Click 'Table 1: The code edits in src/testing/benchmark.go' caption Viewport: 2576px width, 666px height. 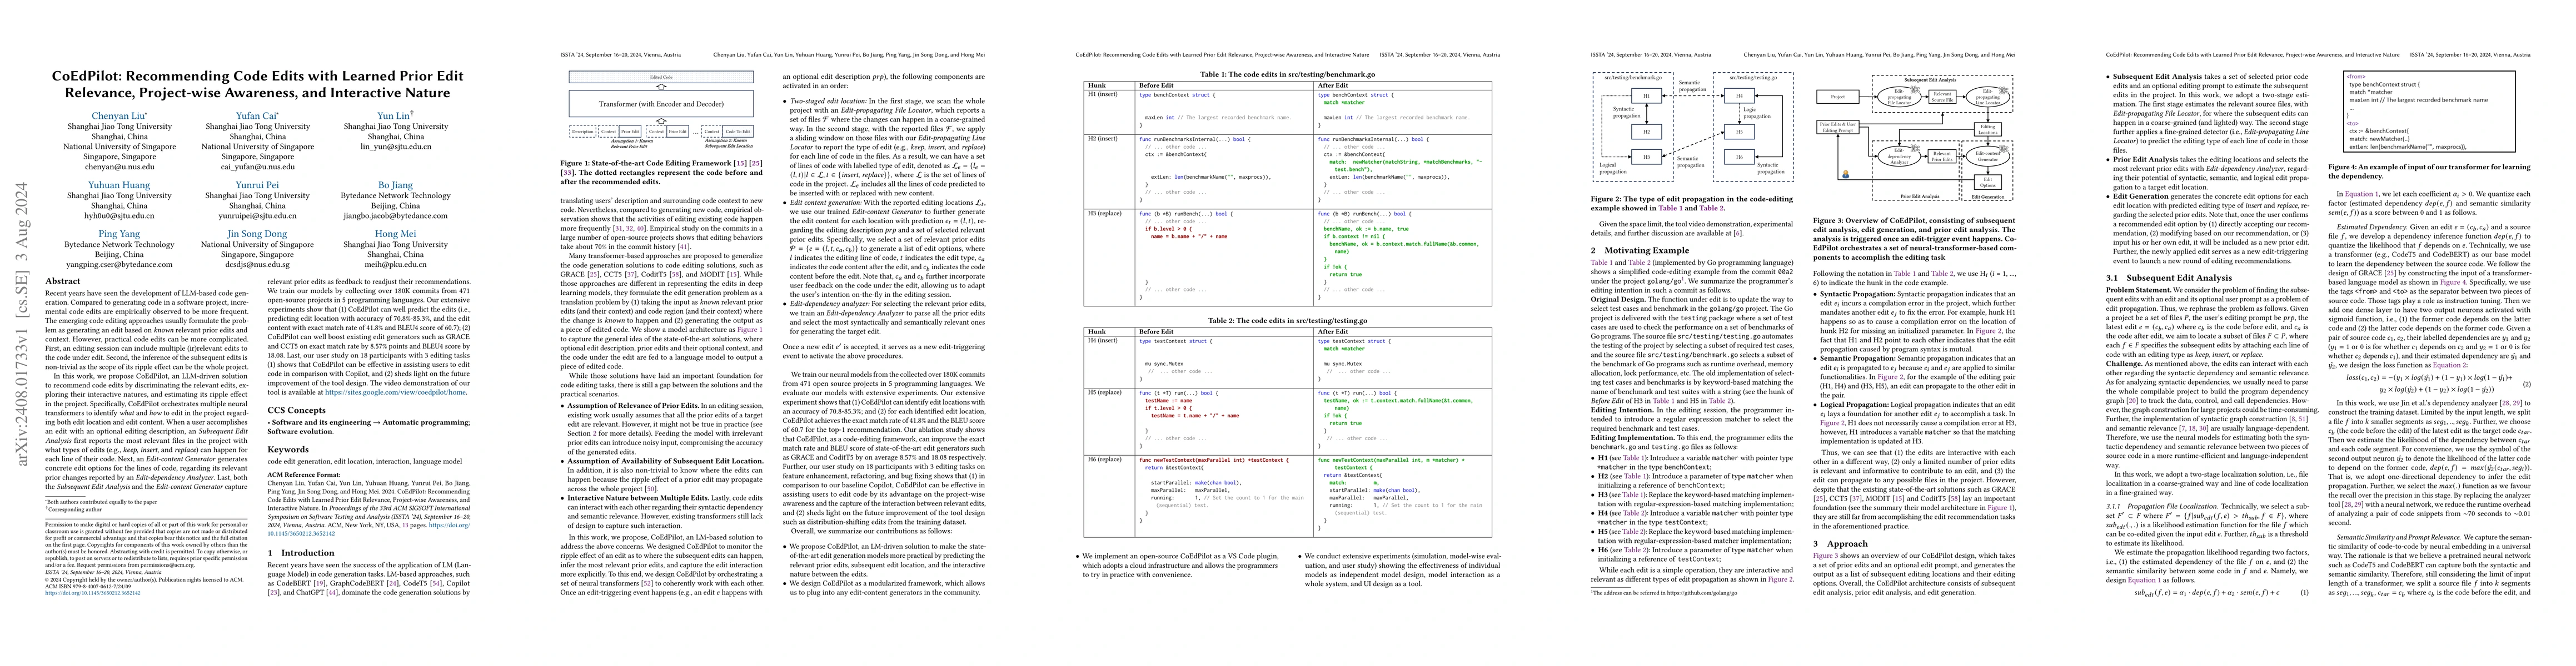click(x=1287, y=75)
